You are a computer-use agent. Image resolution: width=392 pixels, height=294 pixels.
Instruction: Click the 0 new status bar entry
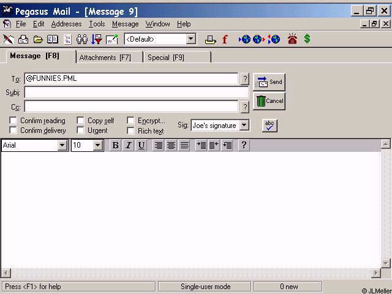pyautogui.click(x=288, y=287)
